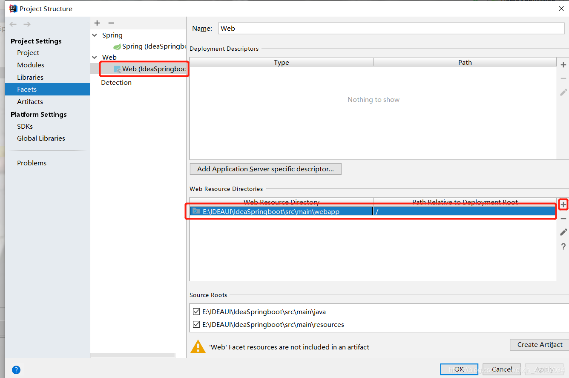Select Facets settings section
Viewport: 569px width, 378px height.
point(47,89)
